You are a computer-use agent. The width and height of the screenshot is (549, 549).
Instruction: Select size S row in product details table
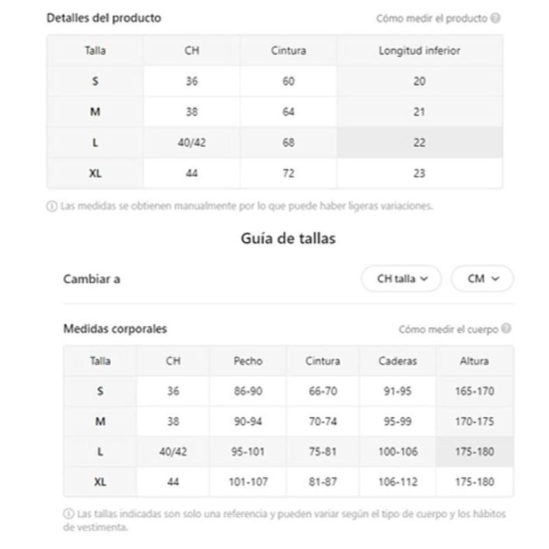[274, 81]
